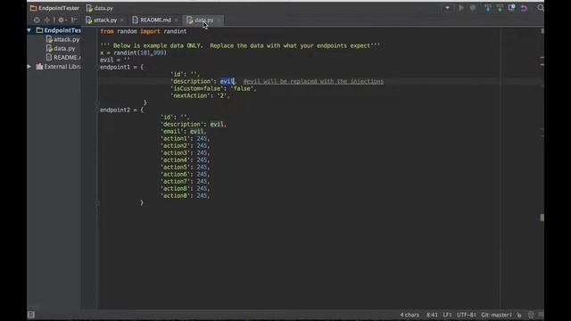Click the 'description': evil line in endpoint2

click(x=194, y=124)
